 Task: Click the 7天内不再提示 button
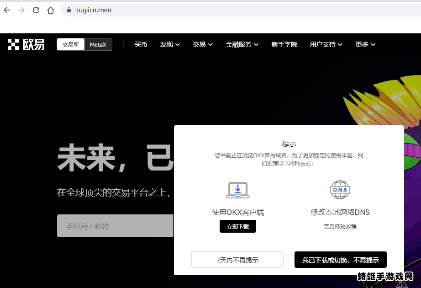coord(237,260)
